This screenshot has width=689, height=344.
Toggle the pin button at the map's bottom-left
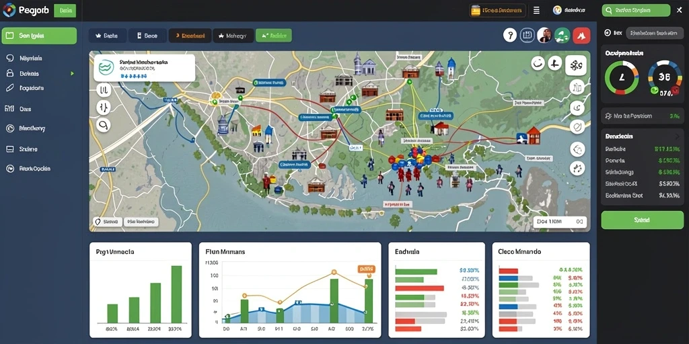(107, 222)
